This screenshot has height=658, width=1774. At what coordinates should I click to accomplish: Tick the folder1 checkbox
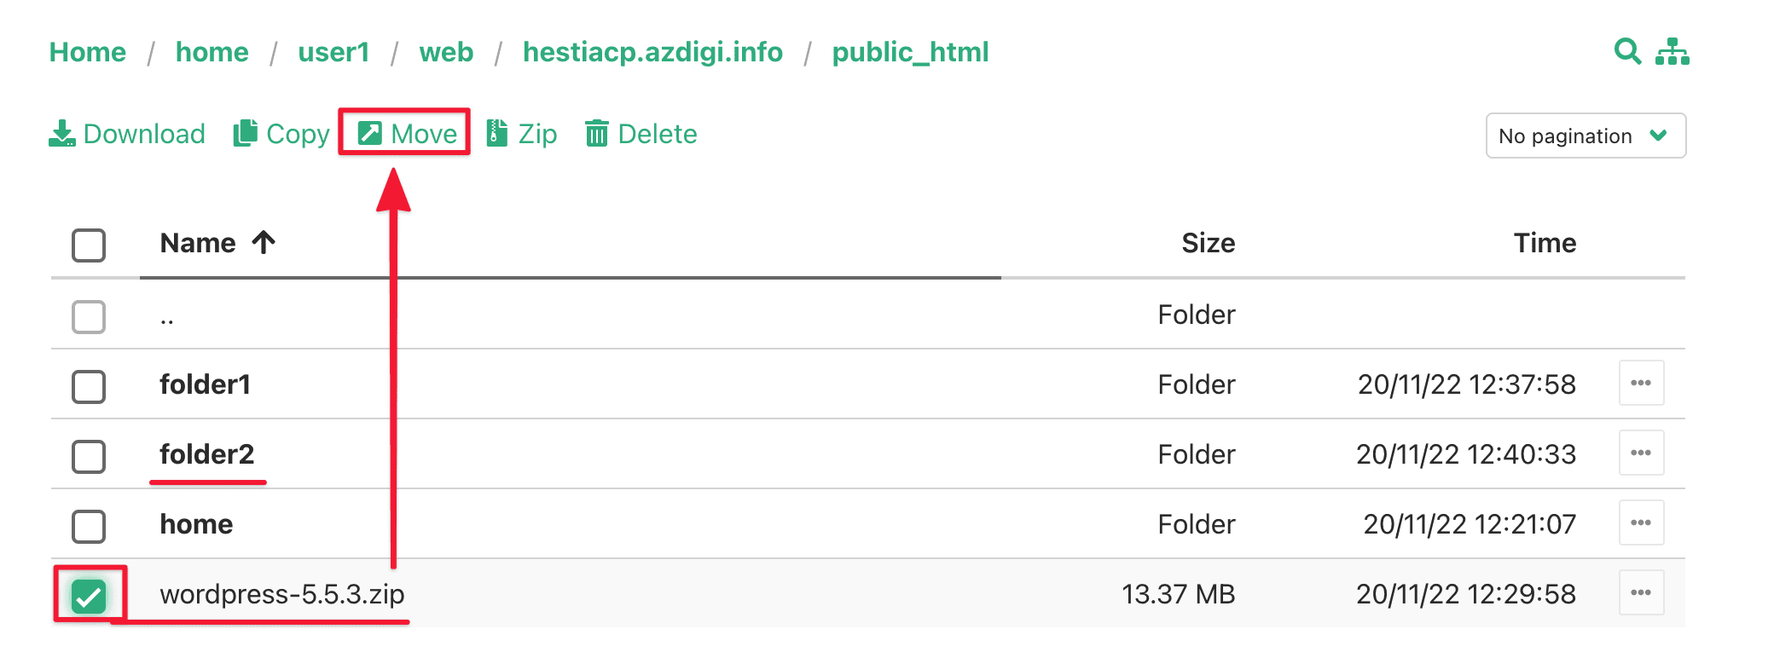(x=89, y=386)
